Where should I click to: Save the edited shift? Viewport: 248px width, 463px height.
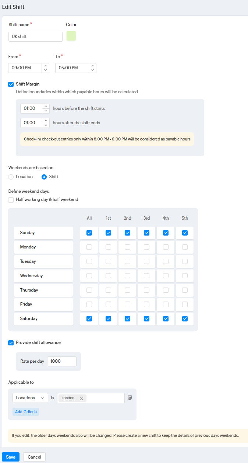point(10,457)
